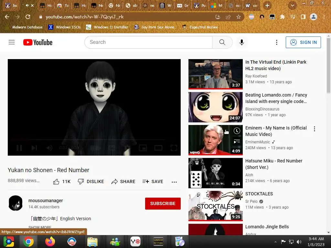Open the Chrome three-dot menu
Screen dimensions: 331x248
click(324, 17)
